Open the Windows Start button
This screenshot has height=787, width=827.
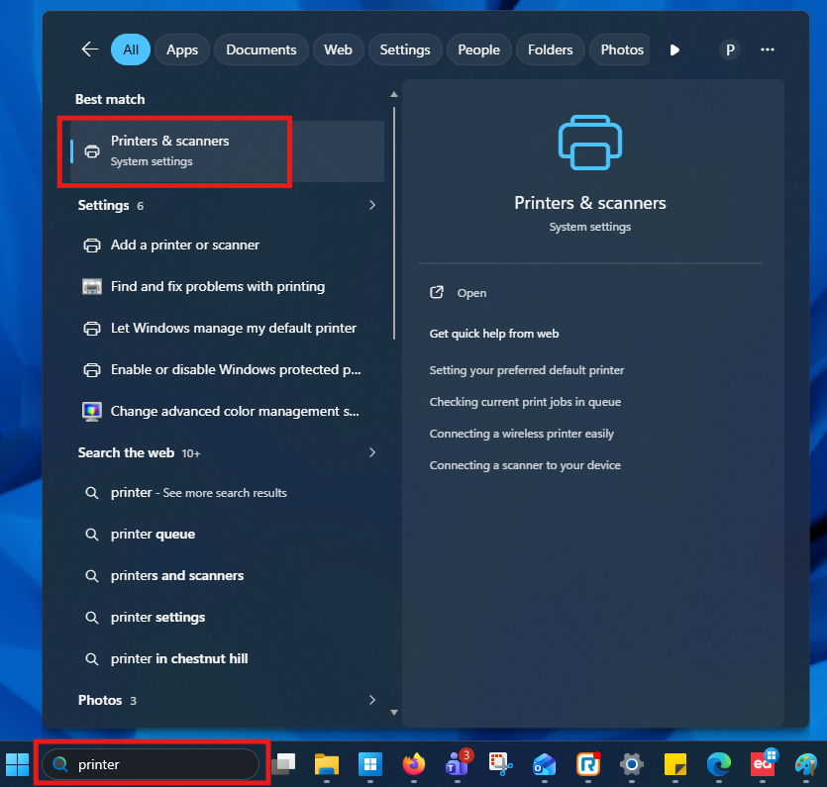click(18, 764)
